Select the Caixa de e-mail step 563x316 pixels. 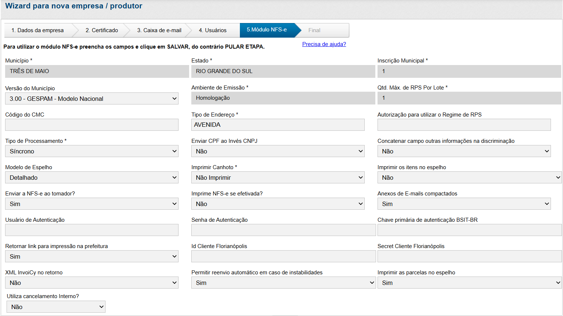(159, 30)
